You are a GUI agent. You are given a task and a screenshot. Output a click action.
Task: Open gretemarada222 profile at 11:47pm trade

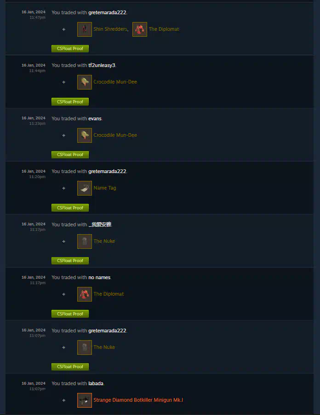click(108, 12)
